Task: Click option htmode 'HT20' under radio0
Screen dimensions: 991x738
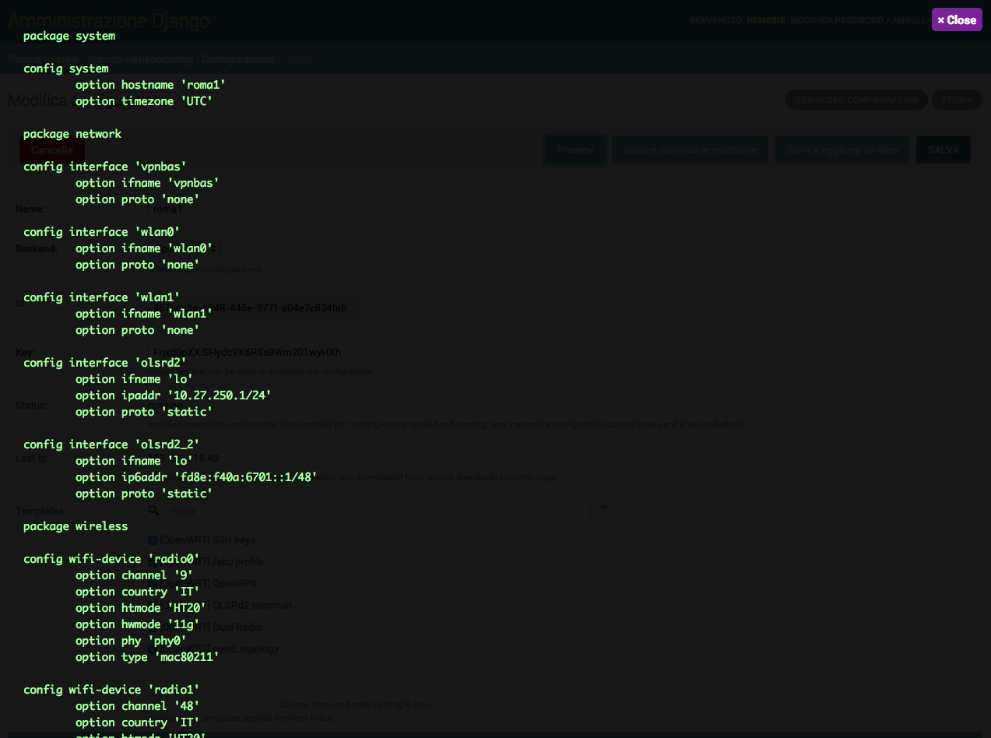Action: [141, 608]
